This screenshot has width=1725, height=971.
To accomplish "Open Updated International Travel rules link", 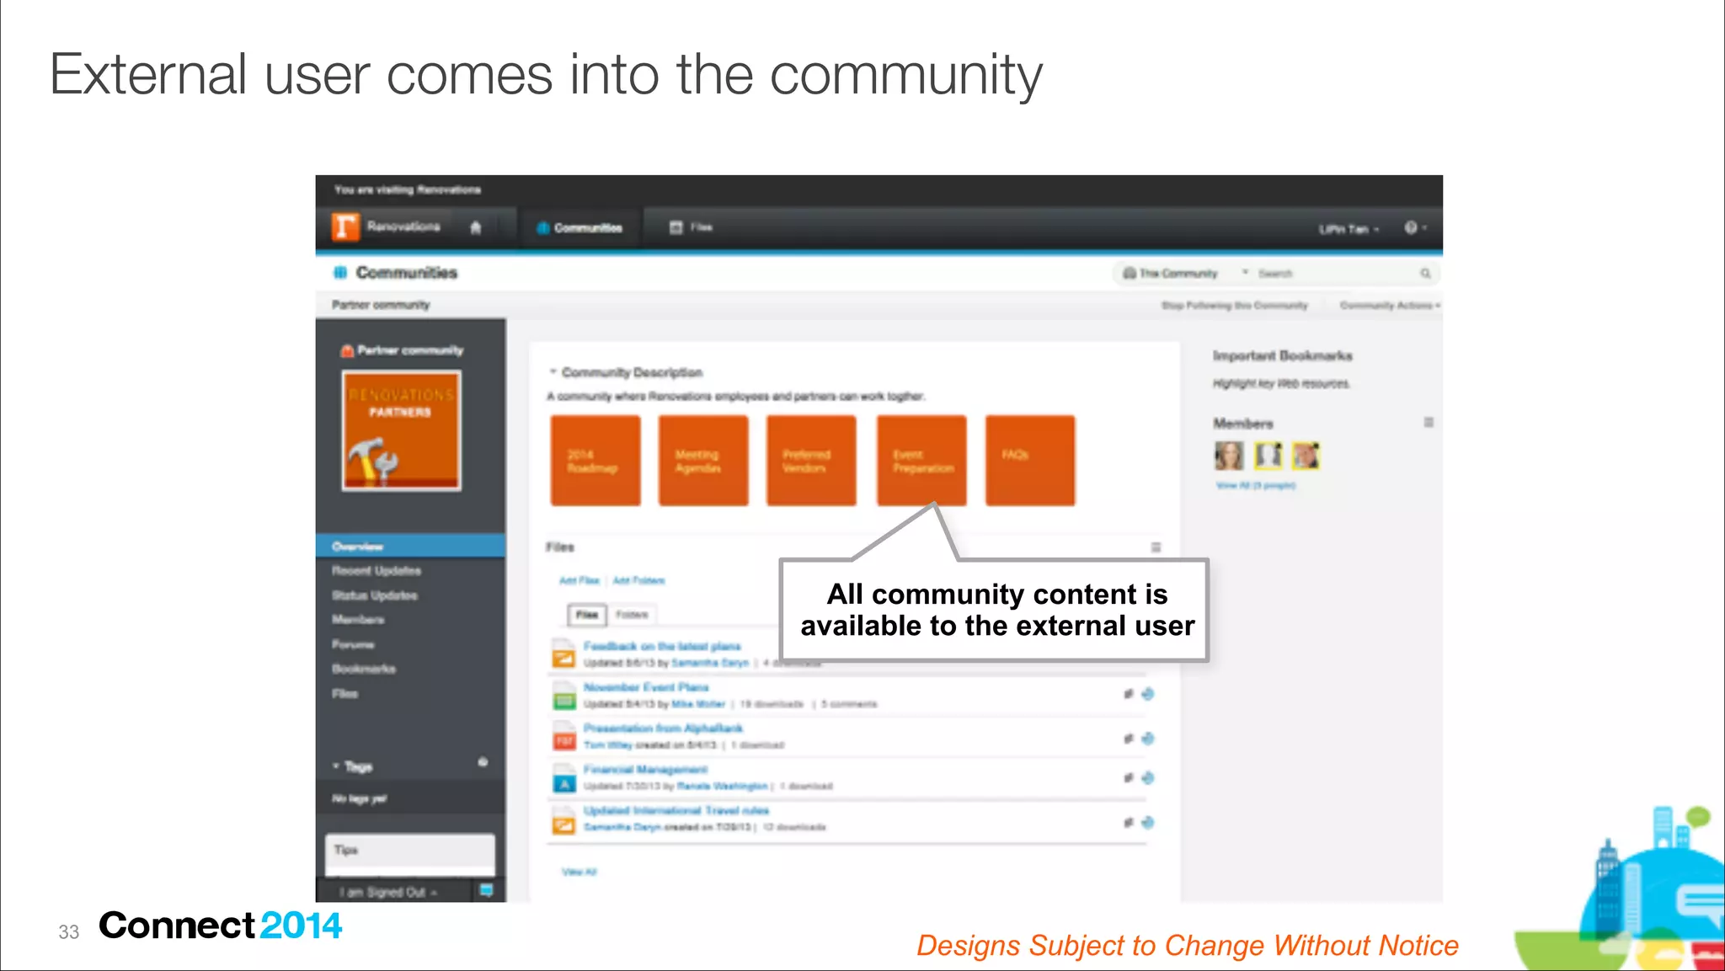I will click(x=676, y=811).
